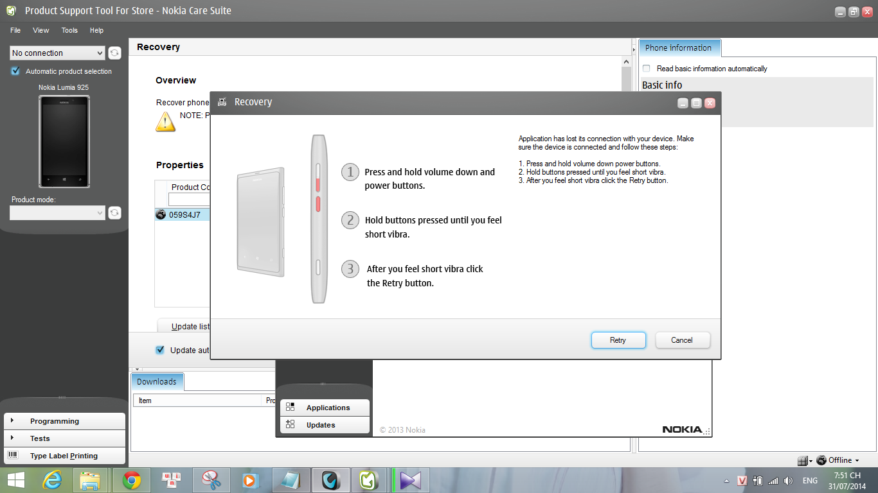The image size is (878, 493).
Task: Click the clock showing 7:51 CH
Action: coord(847,476)
